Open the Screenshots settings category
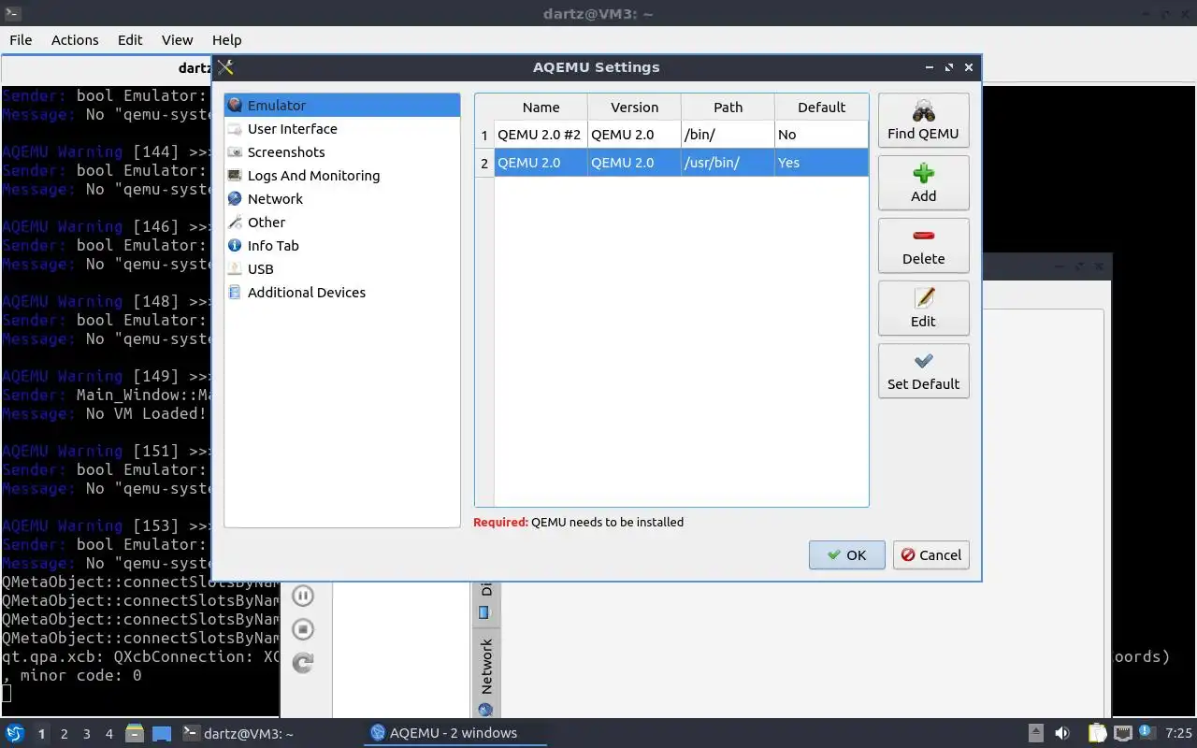This screenshot has height=748, width=1197. [342, 152]
